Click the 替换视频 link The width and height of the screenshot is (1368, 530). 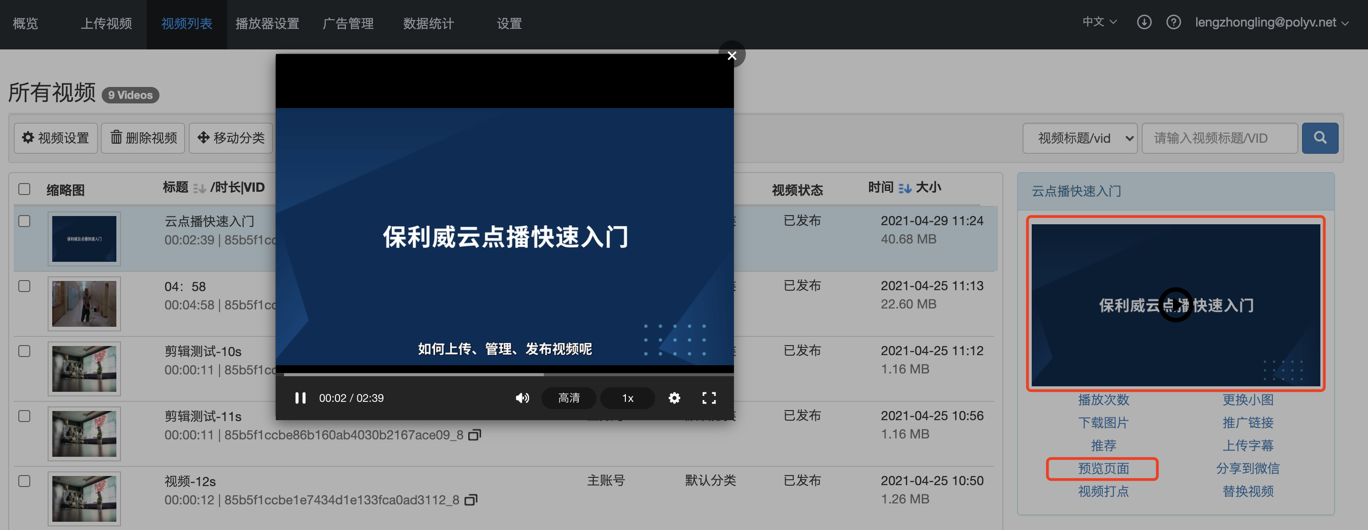[x=1248, y=491]
